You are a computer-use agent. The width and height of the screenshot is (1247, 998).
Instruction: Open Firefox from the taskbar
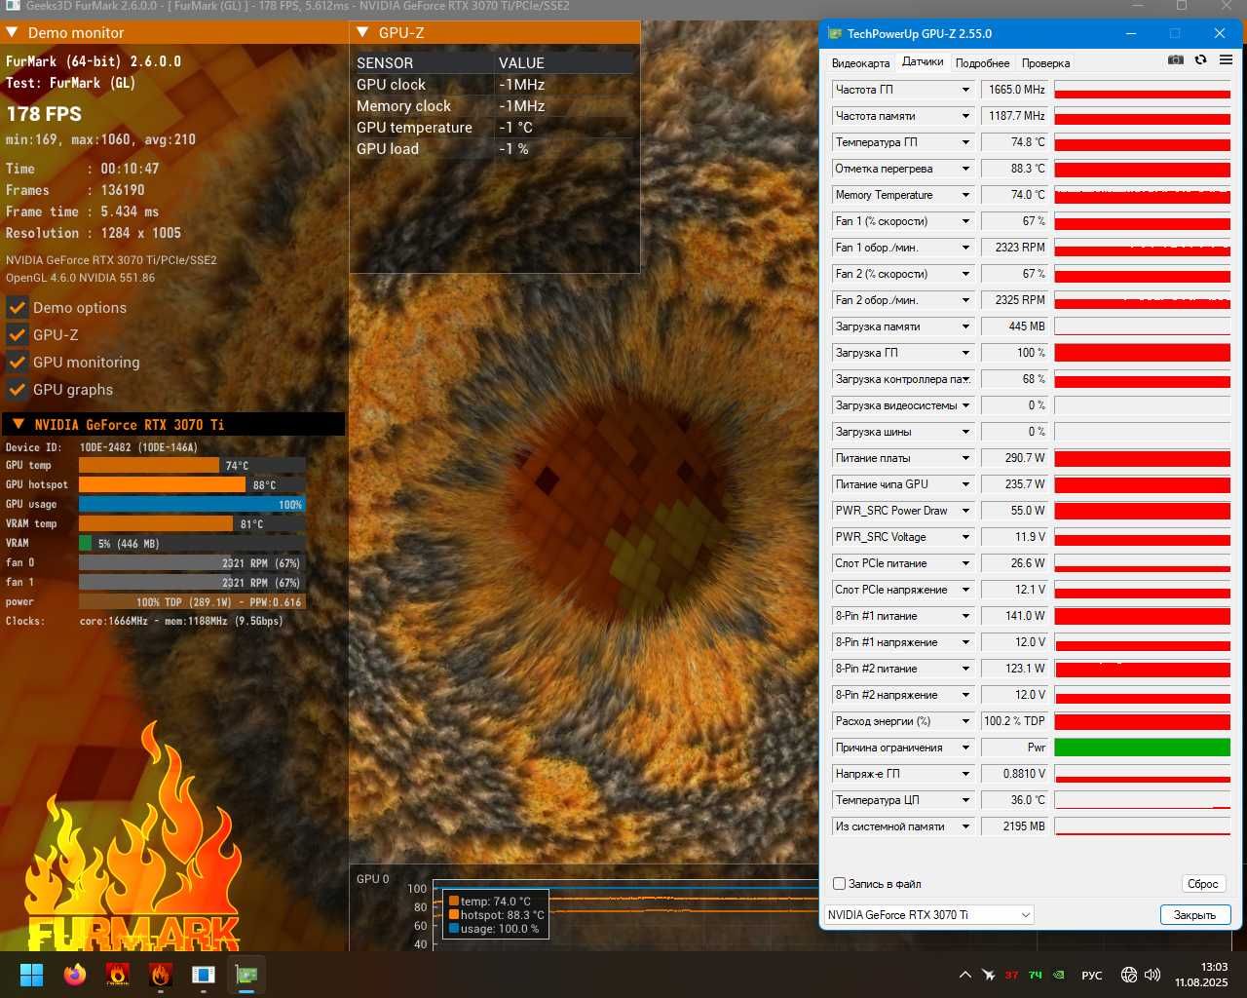75,975
